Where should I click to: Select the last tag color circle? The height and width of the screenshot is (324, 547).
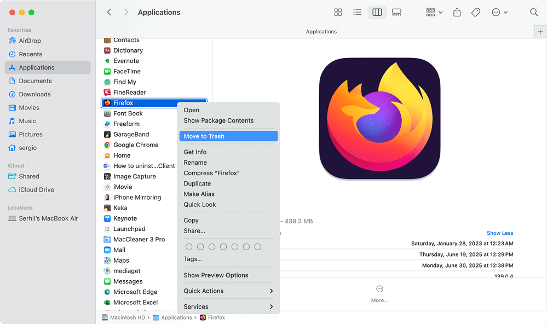[258, 247]
